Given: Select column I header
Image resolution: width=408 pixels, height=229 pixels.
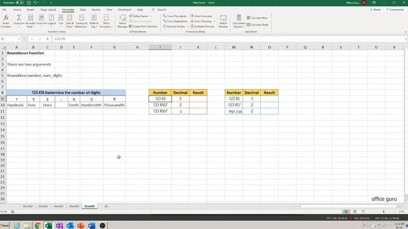Looking at the screenshot, I should click(160, 47).
